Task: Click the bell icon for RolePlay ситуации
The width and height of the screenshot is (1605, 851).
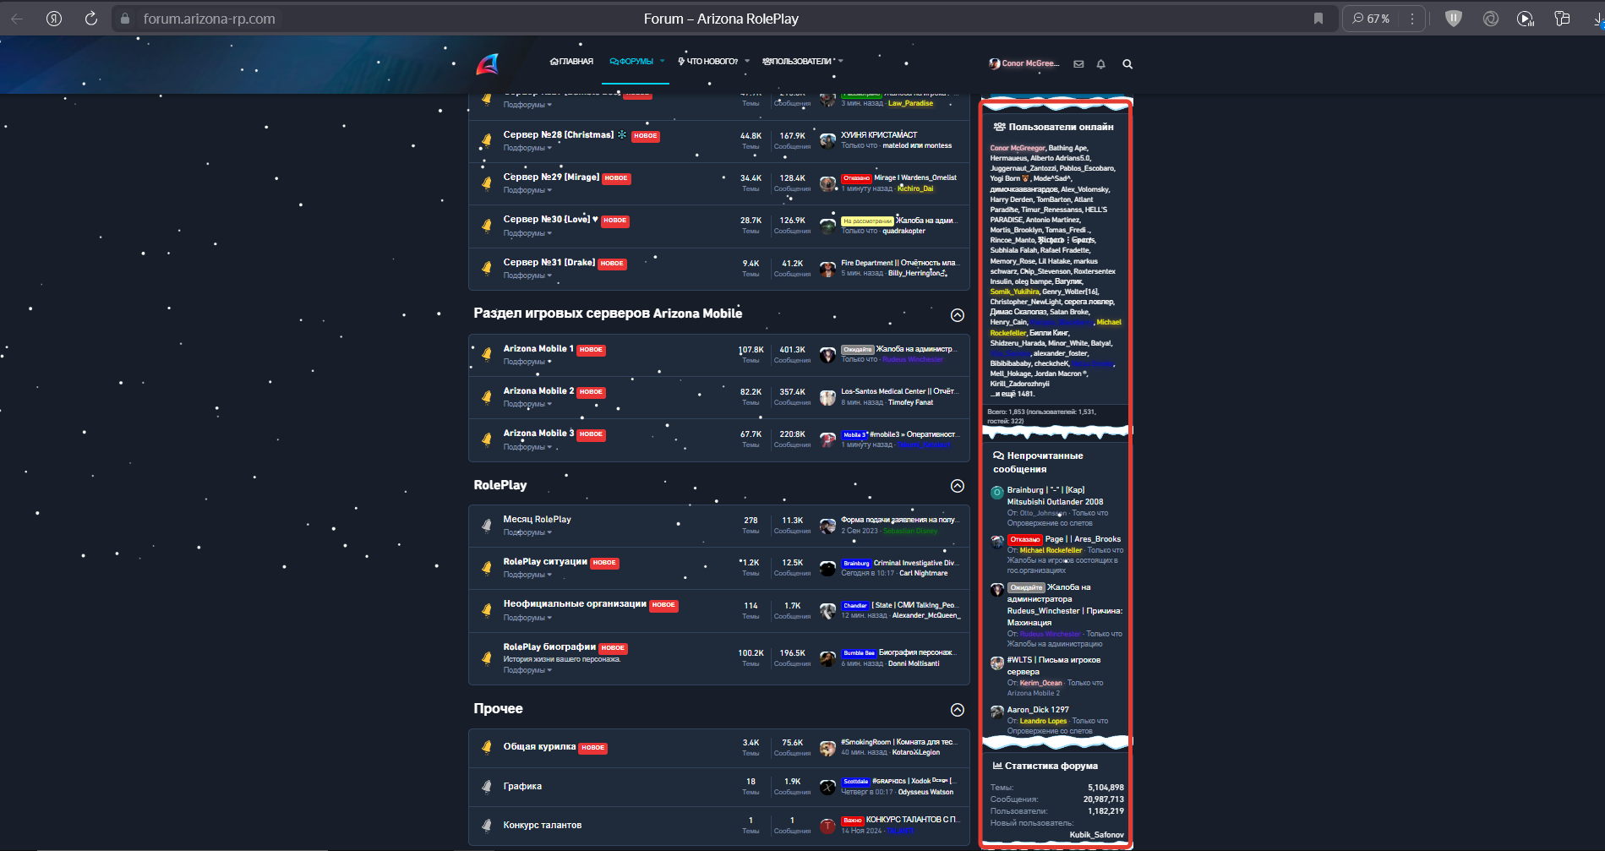Action: point(487,567)
